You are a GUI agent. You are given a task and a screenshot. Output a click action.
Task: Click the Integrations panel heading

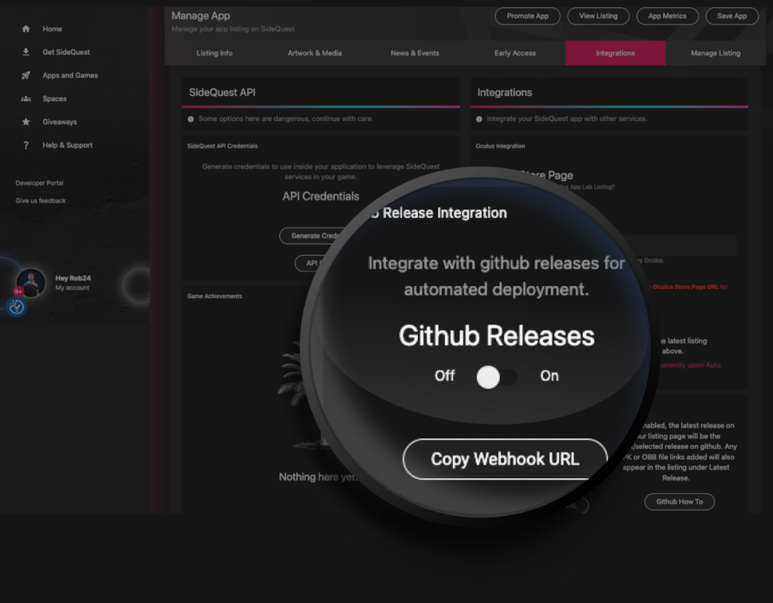tap(504, 92)
